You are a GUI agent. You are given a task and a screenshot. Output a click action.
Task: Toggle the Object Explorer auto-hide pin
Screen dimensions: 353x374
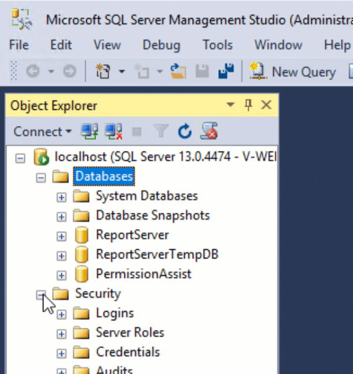tap(248, 105)
